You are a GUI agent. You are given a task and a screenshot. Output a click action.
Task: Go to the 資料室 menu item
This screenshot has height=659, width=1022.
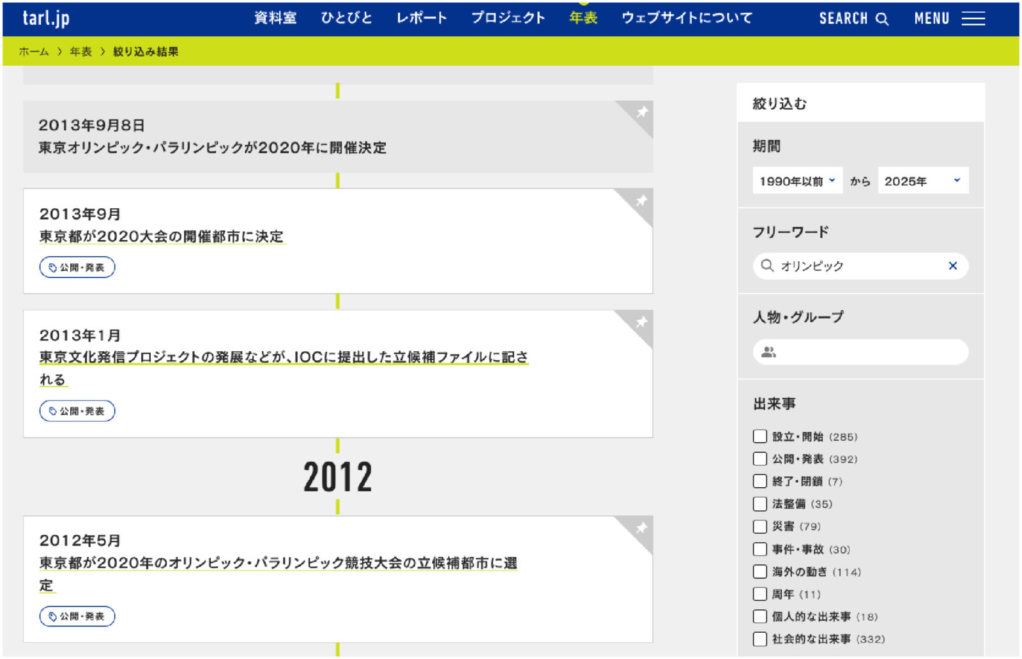click(275, 19)
